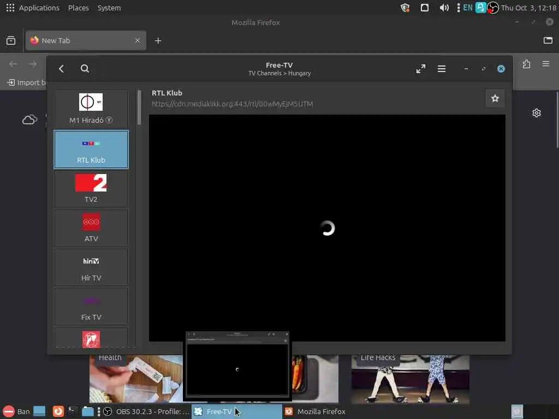559x419 pixels.
Task: Click Firefox back arrow
Action: pos(13,64)
